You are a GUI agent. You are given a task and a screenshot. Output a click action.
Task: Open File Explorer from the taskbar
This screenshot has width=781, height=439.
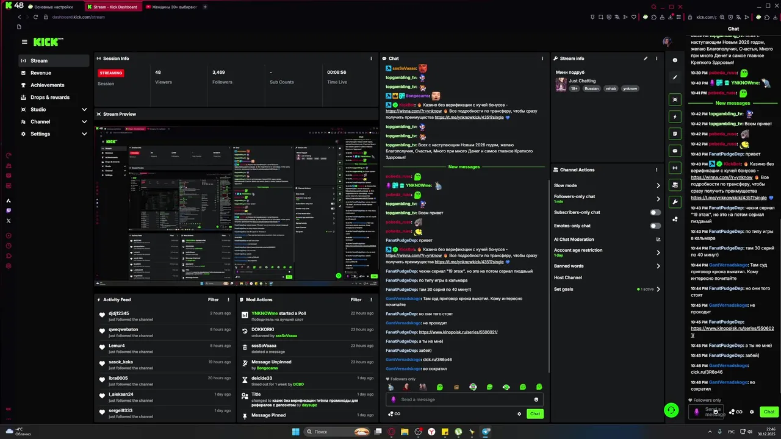(x=405, y=432)
